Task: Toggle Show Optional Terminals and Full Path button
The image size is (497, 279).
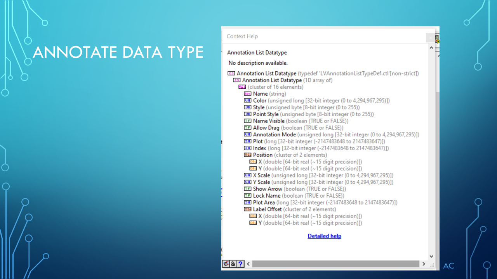Action: click(x=226, y=264)
